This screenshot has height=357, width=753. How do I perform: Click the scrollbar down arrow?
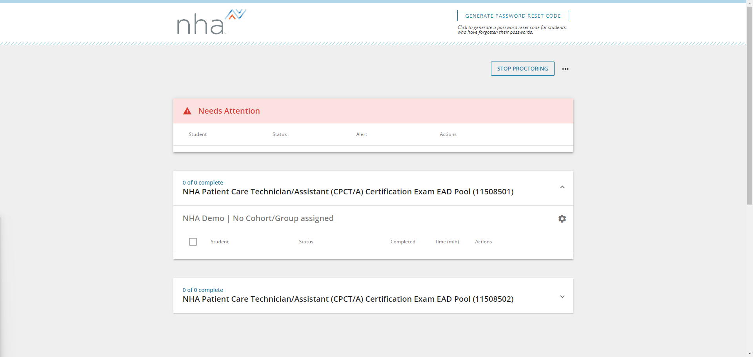point(749,354)
